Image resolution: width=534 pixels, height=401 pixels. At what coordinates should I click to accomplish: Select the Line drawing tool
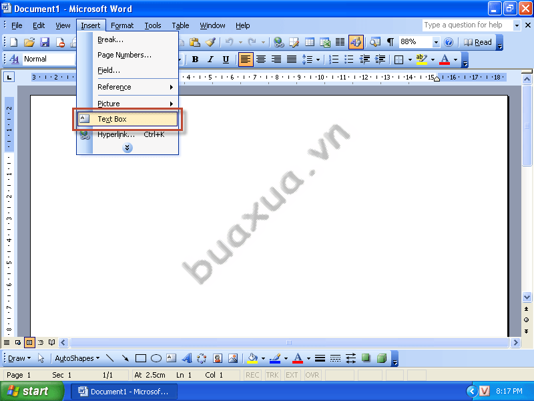109,358
